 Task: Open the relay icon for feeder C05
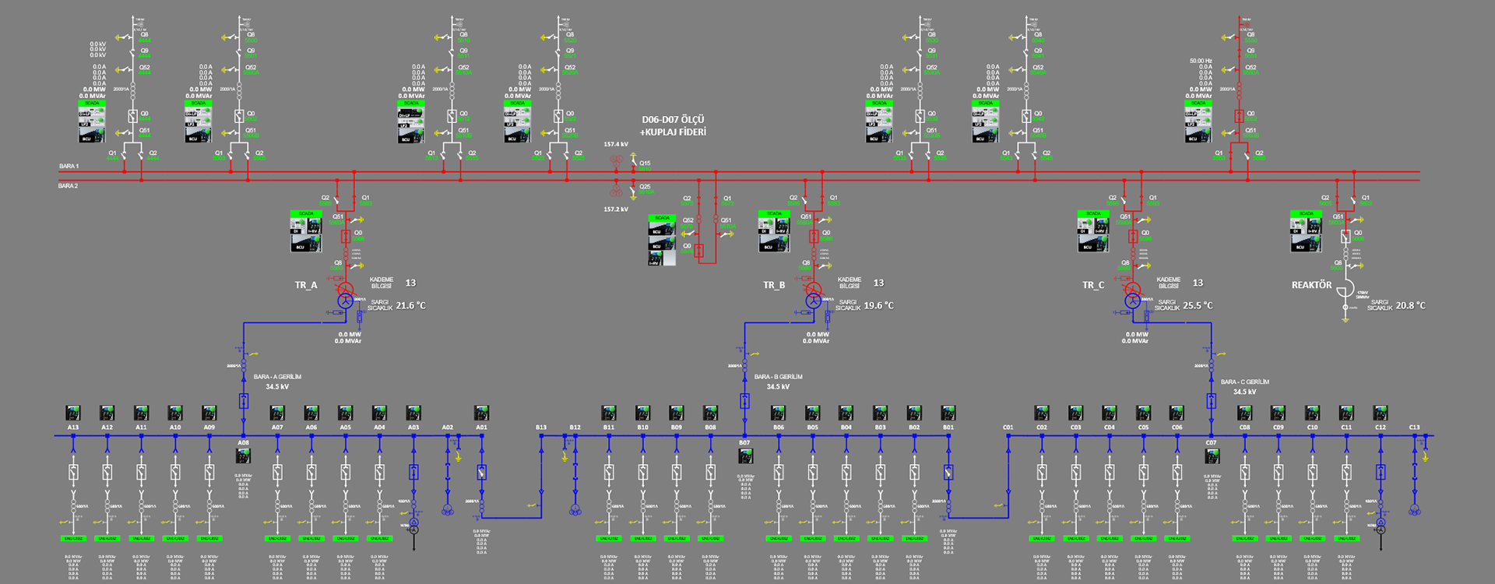(1143, 413)
